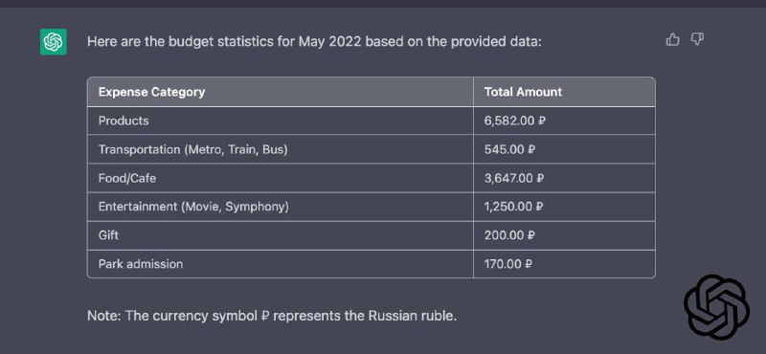
Task: Click the Products row label
Action: 124,121
